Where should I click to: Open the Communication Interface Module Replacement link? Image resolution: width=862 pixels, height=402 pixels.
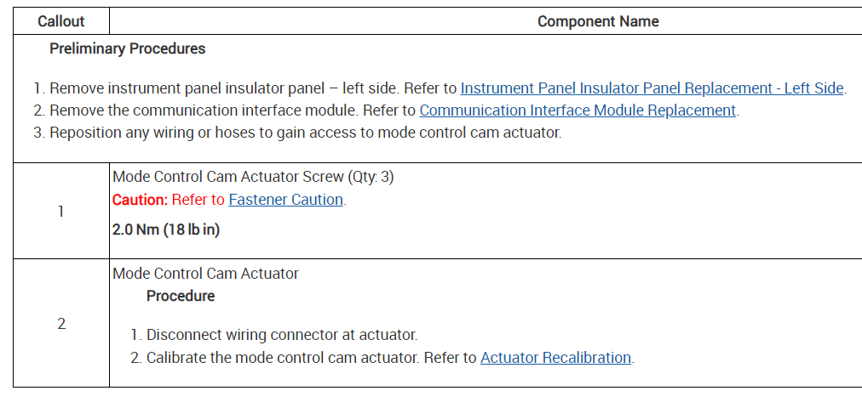pyautogui.click(x=578, y=110)
